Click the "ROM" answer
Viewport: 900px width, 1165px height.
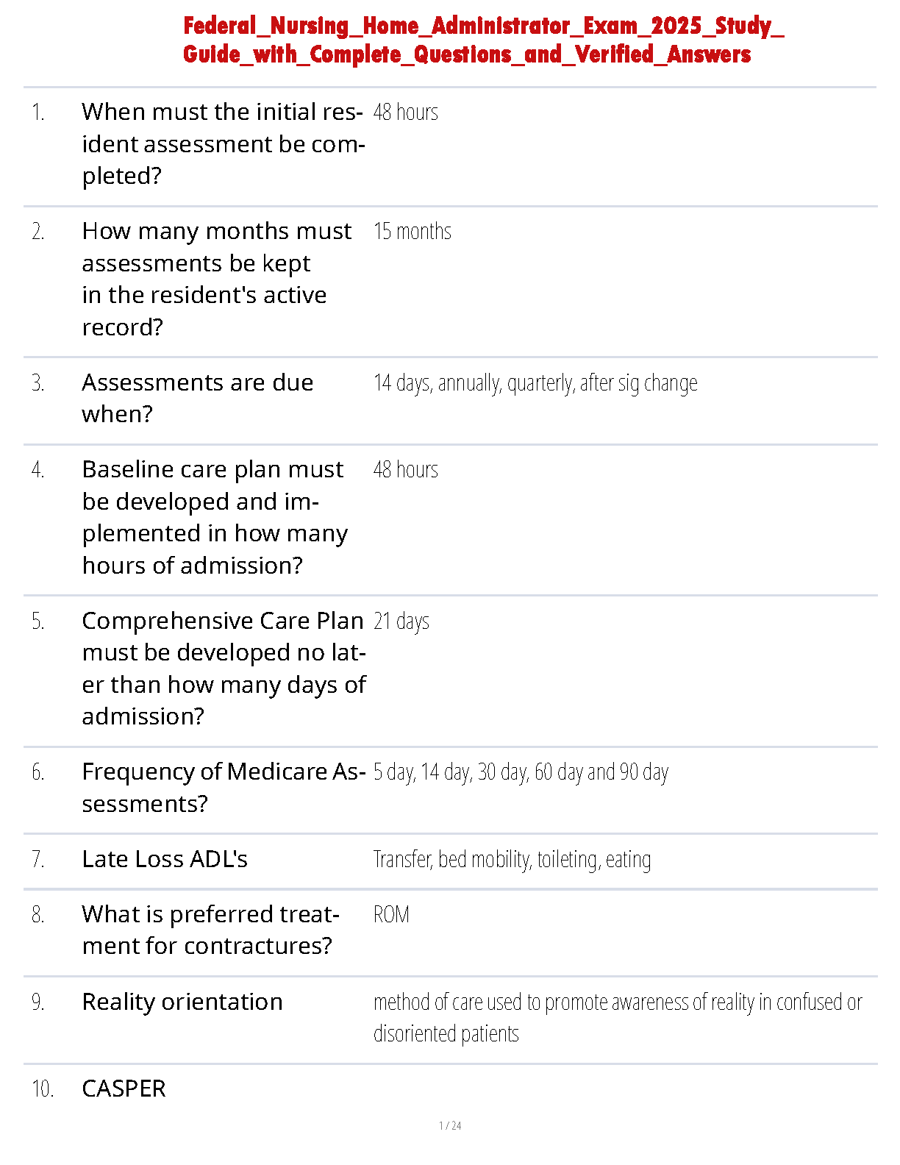(x=391, y=915)
